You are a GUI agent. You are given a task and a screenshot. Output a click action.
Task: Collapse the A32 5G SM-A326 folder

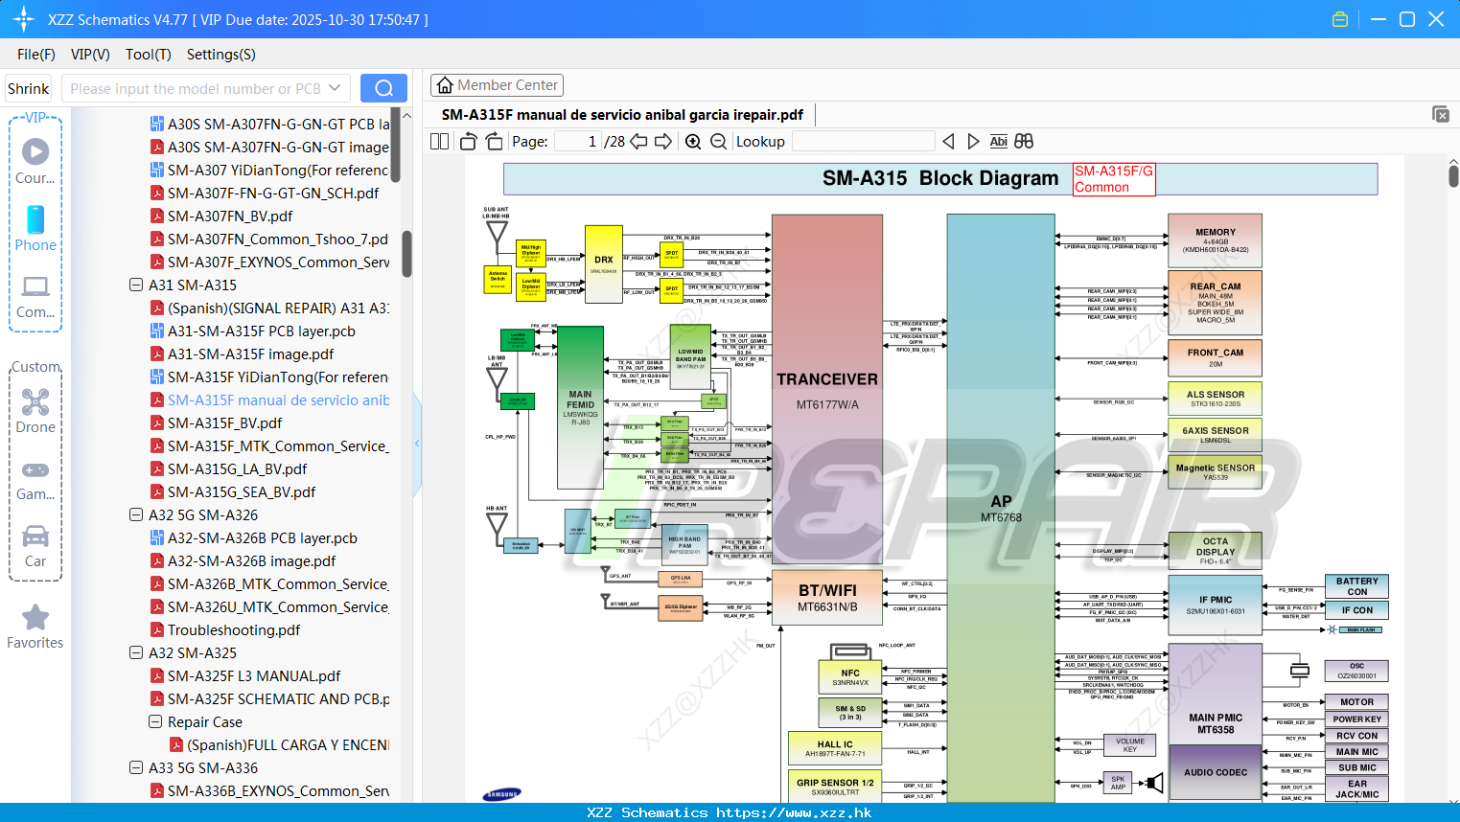click(136, 514)
